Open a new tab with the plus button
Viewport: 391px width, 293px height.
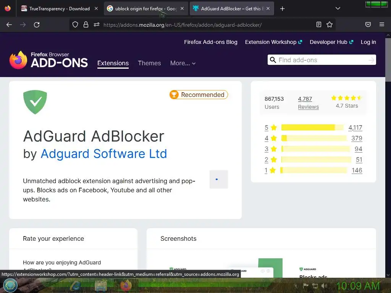tap(282, 9)
